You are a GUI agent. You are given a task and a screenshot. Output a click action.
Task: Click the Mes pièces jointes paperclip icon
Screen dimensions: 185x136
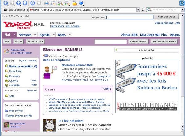coord(7,115)
